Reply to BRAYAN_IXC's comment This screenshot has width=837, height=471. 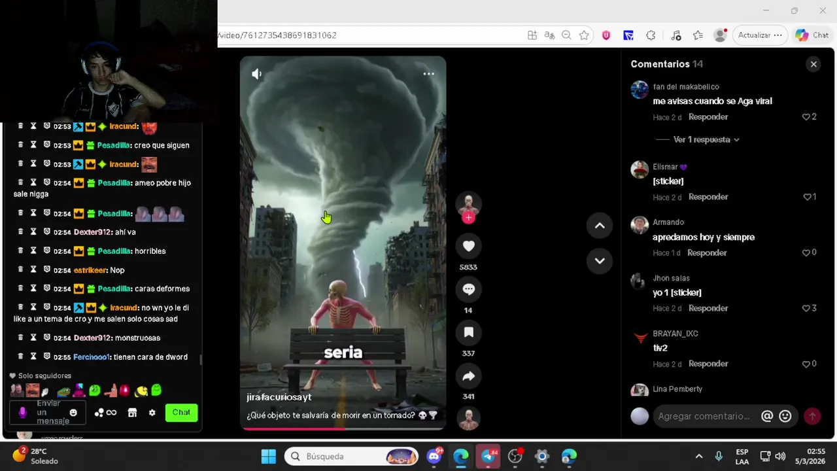708,364
